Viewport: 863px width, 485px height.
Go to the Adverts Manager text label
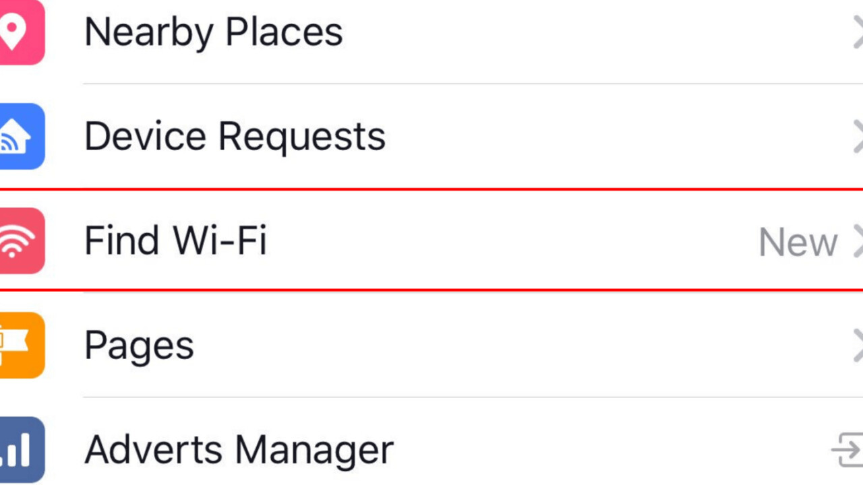pyautogui.click(x=239, y=449)
